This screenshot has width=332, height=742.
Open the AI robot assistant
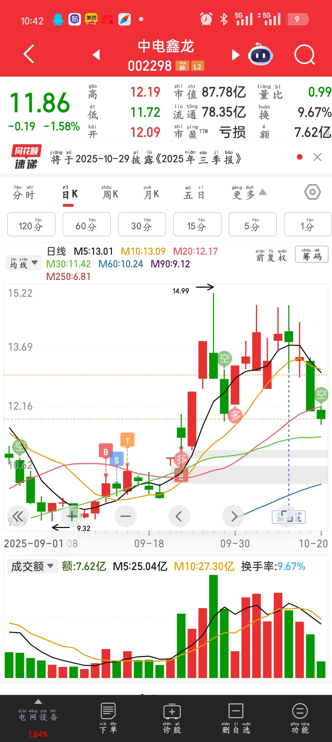tap(260, 55)
